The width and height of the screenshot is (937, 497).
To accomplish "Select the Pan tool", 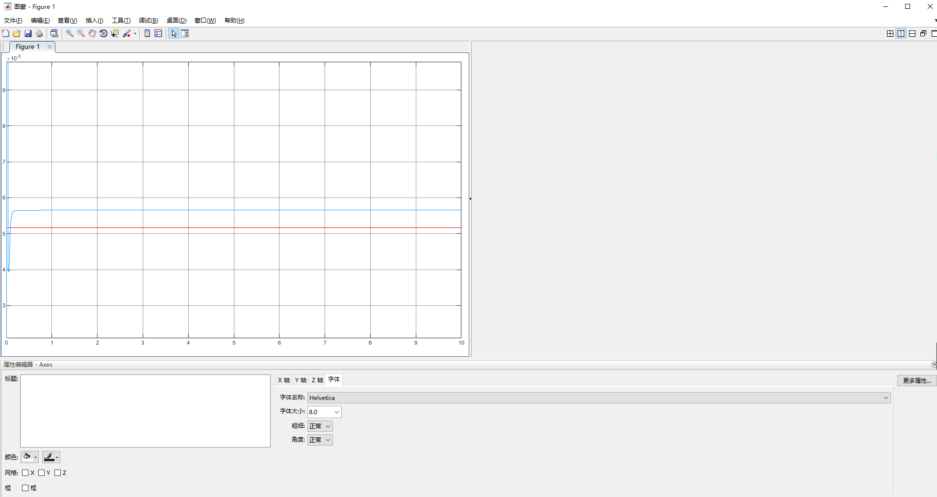I will tap(92, 33).
